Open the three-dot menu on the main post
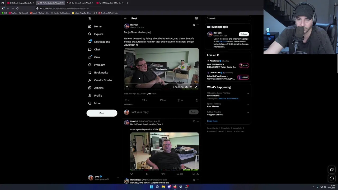The image size is (338, 190). pyautogui.click(x=198, y=25)
